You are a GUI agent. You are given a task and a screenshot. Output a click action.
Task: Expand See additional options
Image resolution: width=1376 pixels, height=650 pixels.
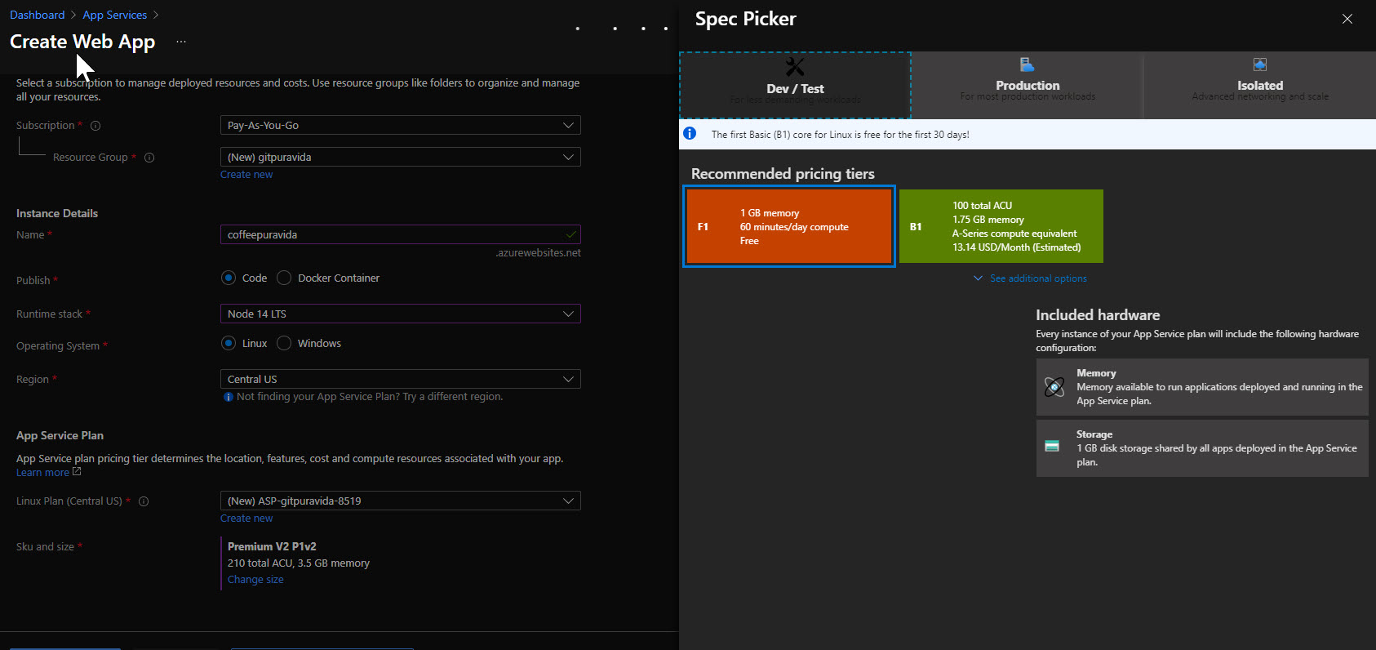click(x=1037, y=278)
